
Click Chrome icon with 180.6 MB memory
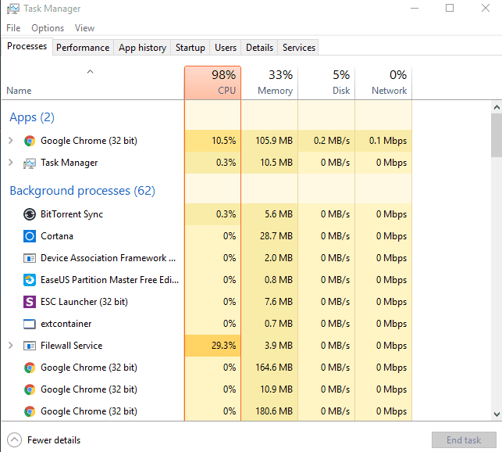click(30, 411)
